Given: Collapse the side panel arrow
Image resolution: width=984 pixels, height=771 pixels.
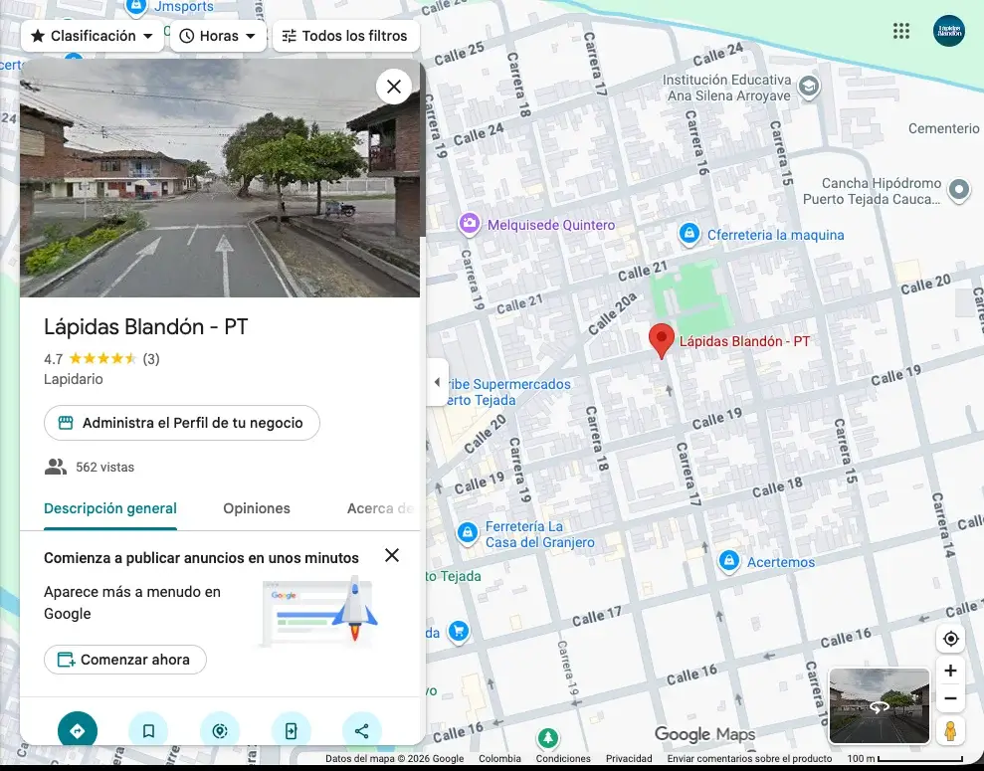Looking at the screenshot, I should pos(438,382).
